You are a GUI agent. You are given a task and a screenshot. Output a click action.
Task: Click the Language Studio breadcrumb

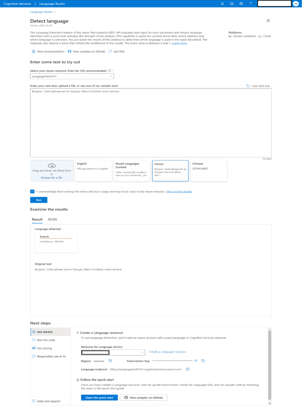point(41,12)
